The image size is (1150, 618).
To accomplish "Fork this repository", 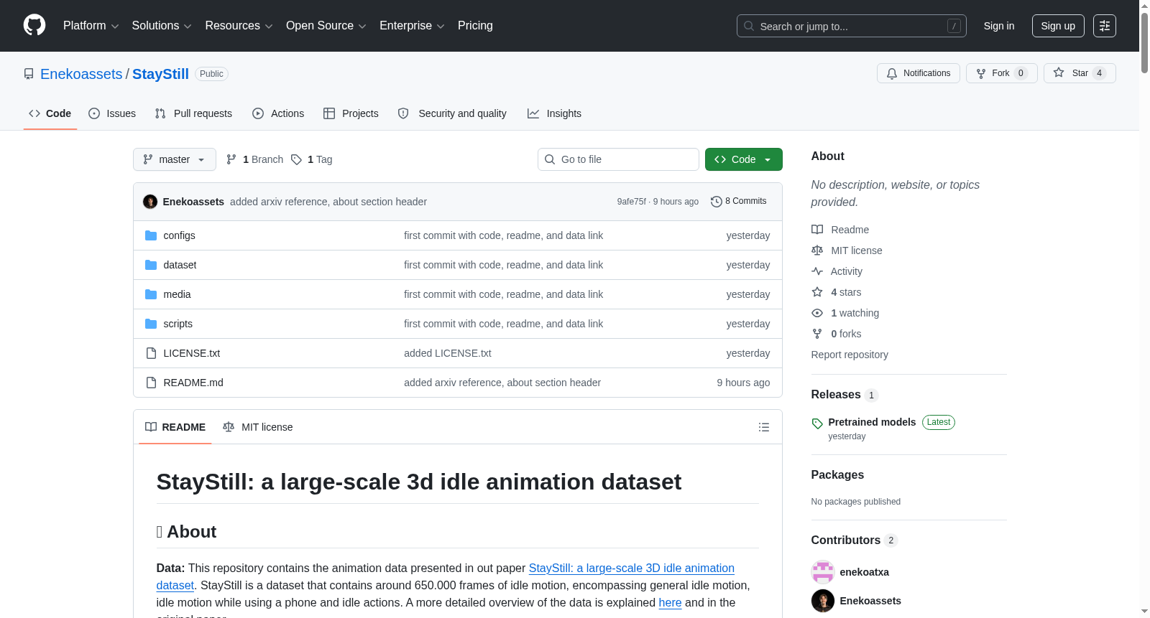I will pos(1001,73).
